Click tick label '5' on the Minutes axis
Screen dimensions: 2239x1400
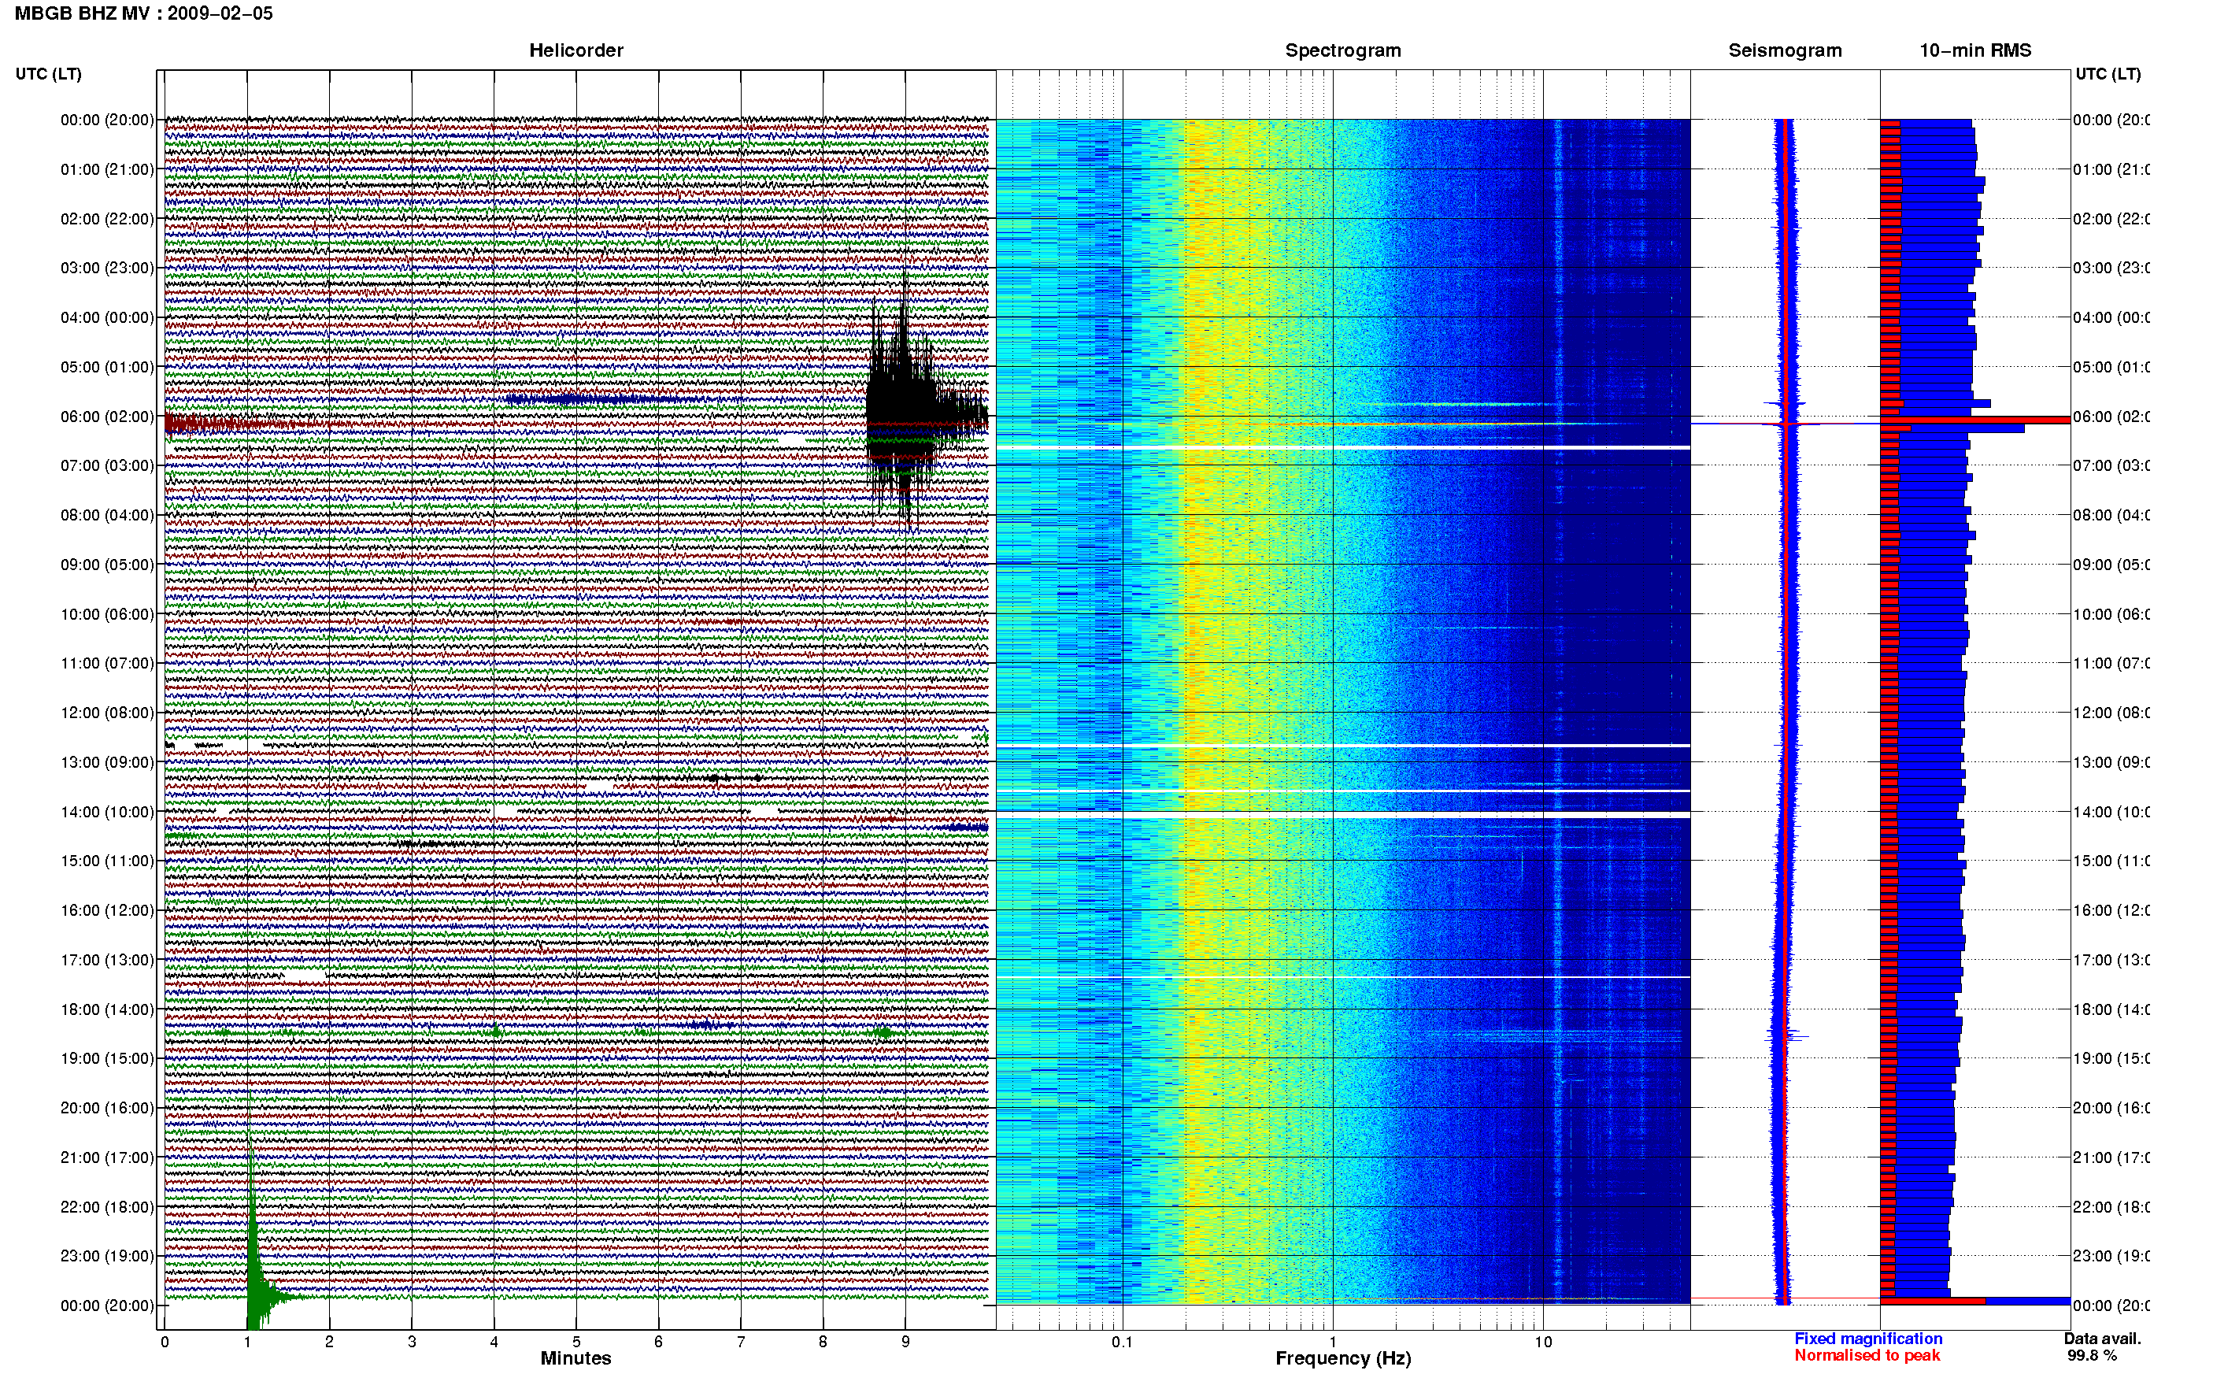point(575,1342)
